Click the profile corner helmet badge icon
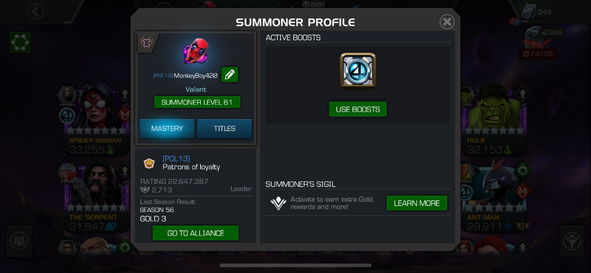Viewport: 591px width, 273px height. 146,43
